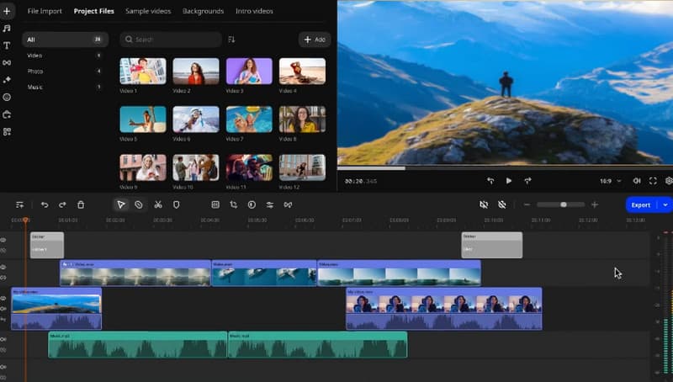This screenshot has height=382, width=673.
Task: Click the marker shield icon
Action: (176, 204)
